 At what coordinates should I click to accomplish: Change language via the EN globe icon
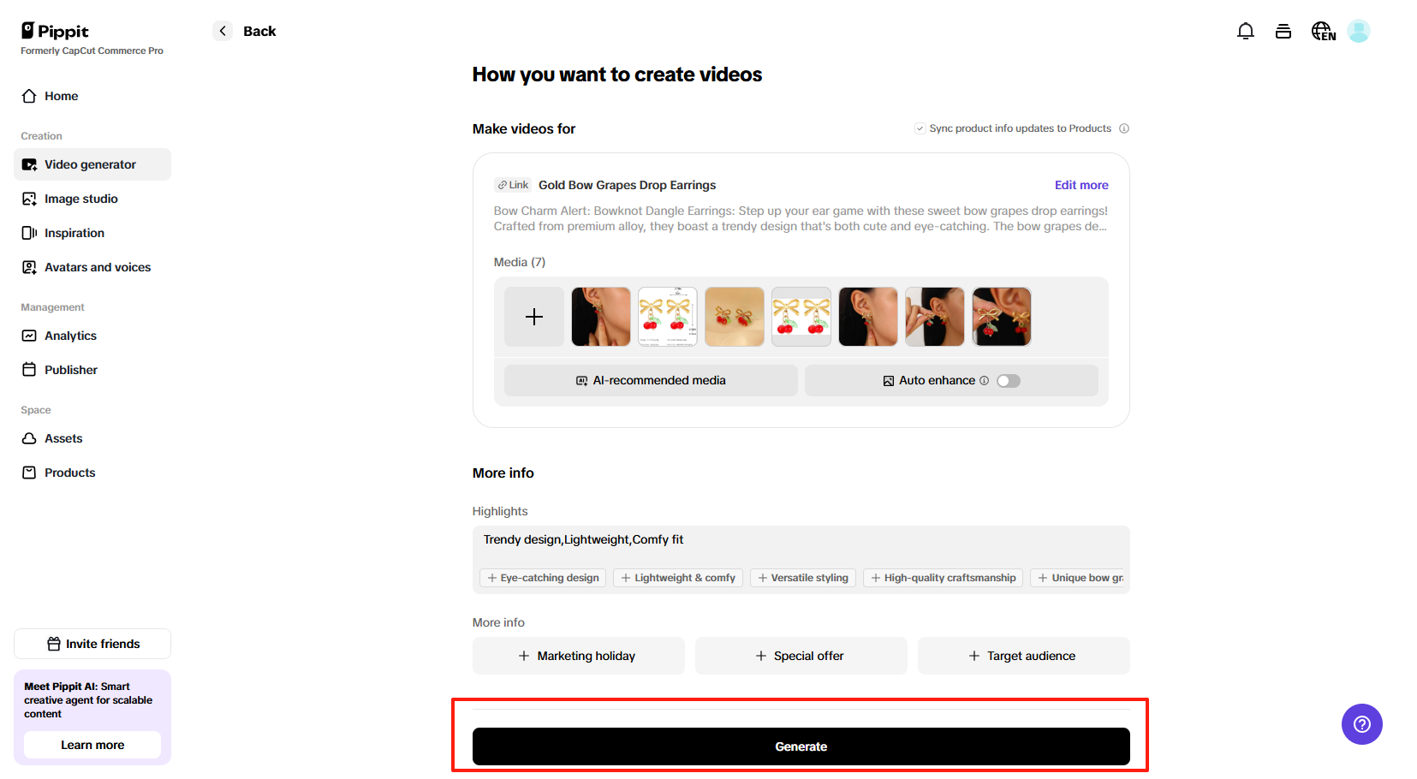click(1322, 30)
